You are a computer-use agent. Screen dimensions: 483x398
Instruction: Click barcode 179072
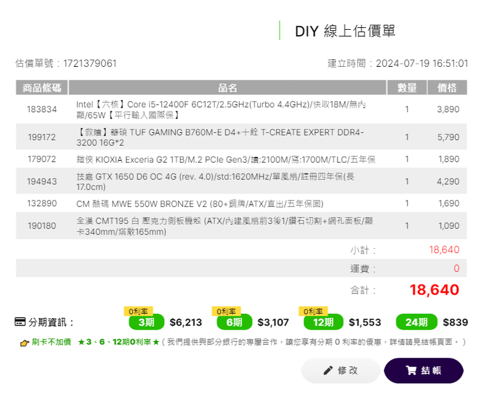42,159
